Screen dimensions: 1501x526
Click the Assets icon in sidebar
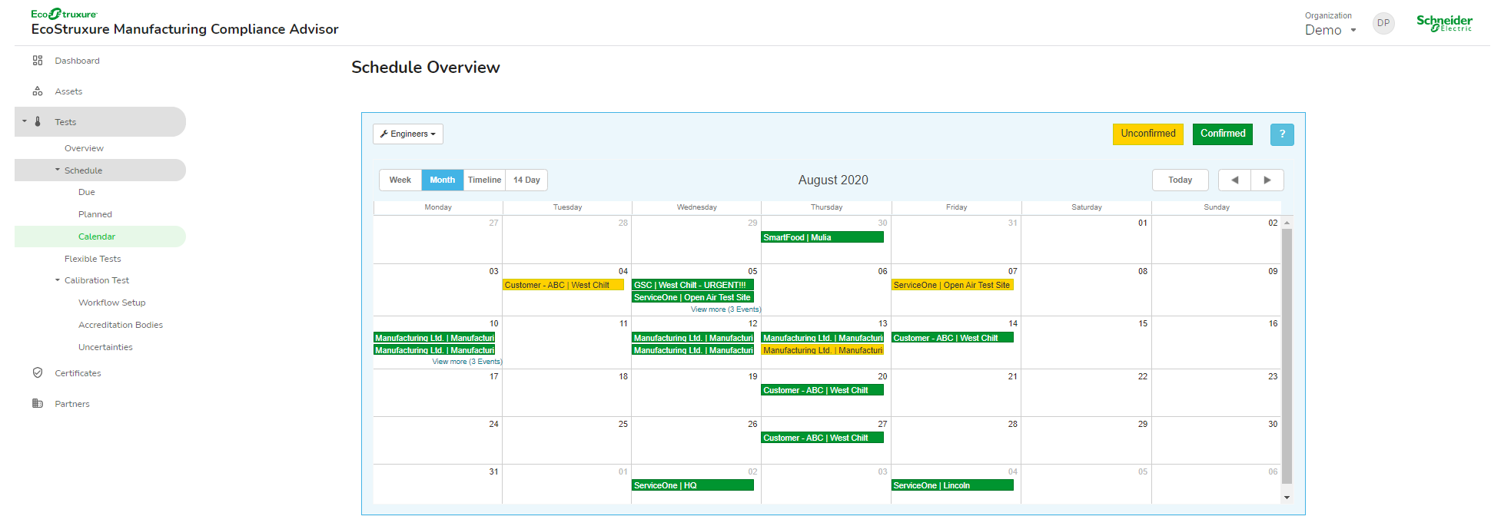tap(37, 91)
